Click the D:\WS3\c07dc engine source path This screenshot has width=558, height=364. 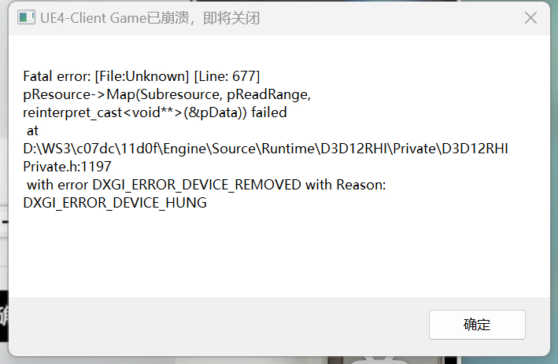[265, 149]
